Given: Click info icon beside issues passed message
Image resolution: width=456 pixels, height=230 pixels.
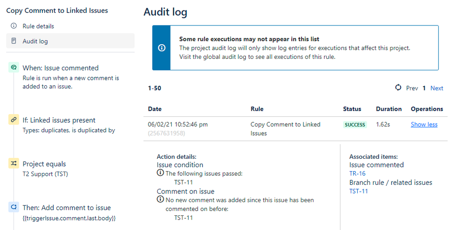Looking at the screenshot, I should pyautogui.click(x=160, y=173).
